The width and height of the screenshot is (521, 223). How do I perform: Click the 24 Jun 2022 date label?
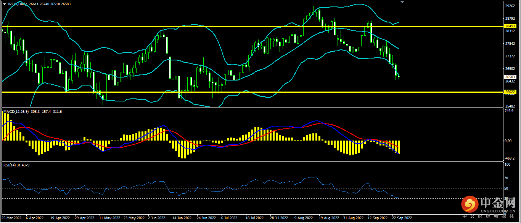(206, 218)
